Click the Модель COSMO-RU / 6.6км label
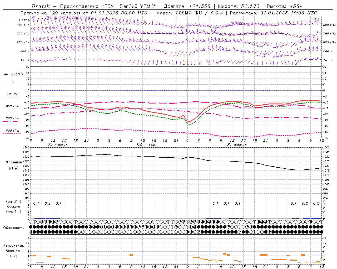Screen dimensions: 337x269 (190, 13)
